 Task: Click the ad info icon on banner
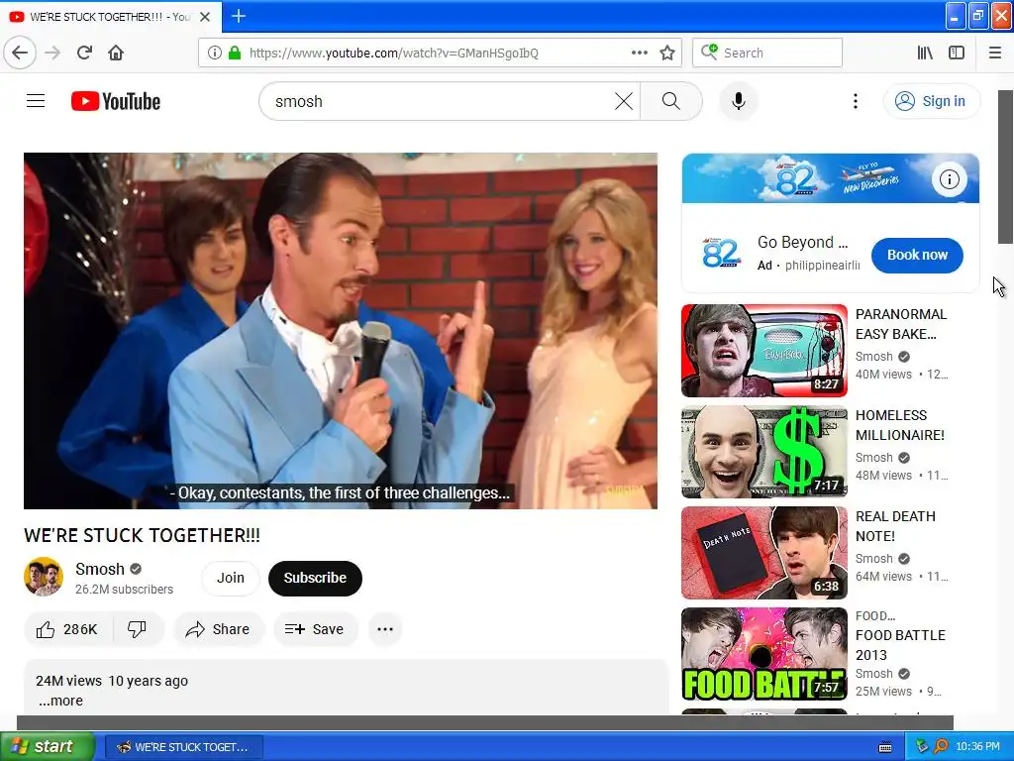950,179
